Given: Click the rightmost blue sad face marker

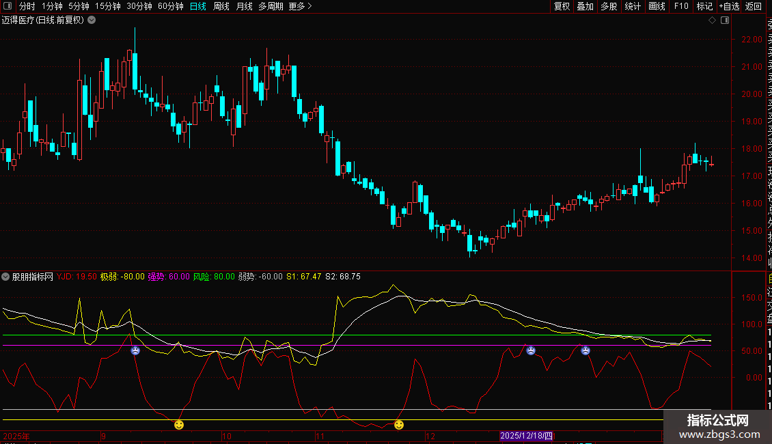Looking at the screenshot, I should point(585,350).
